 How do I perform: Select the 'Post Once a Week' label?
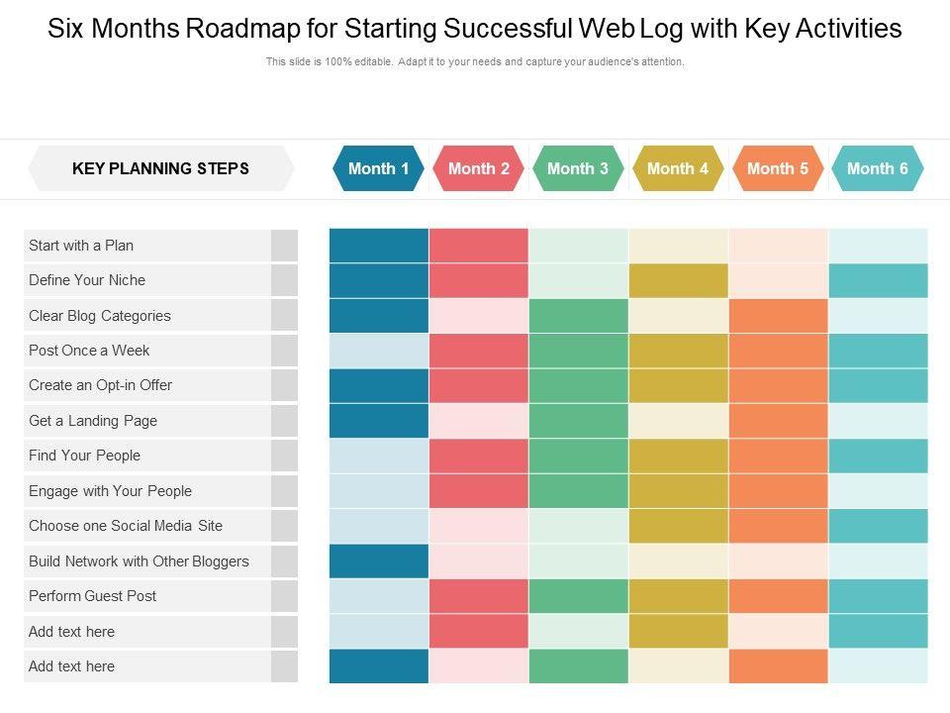[89, 351]
